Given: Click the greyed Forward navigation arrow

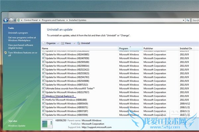Looking at the screenshot, I should pos(11,20).
